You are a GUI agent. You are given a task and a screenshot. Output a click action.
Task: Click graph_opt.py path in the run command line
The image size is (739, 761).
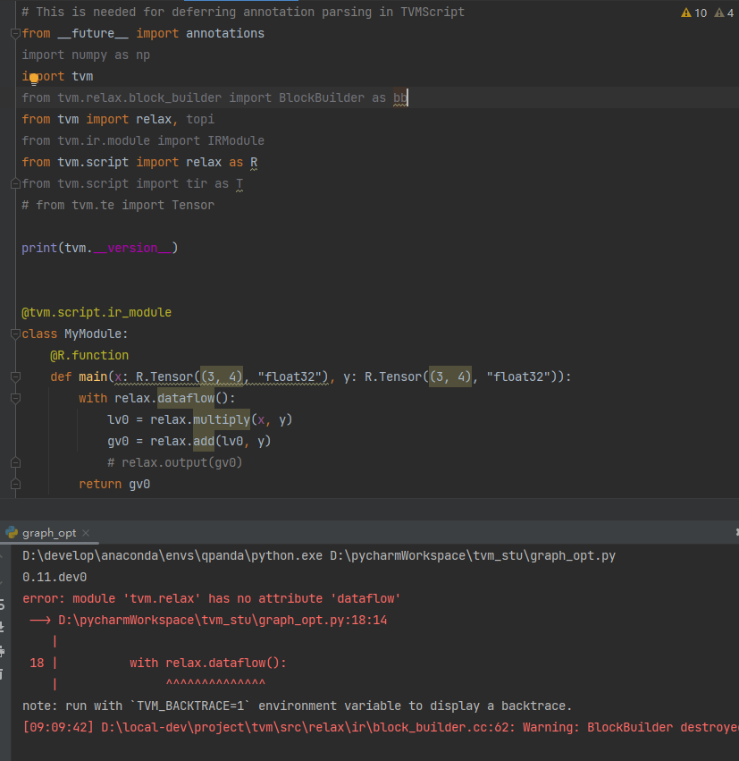473,555
